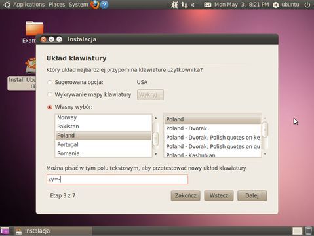Minimize the Instalacja window
The image size is (314, 236).
(x=51, y=39)
